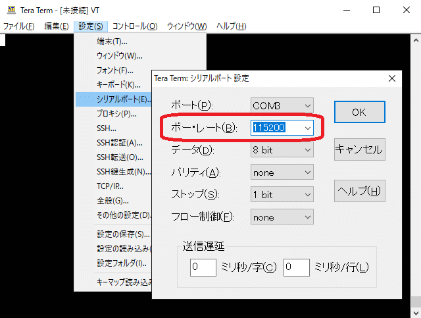Expand the パリティ none dropdown
This screenshot has height=318, width=421.
coord(282,172)
